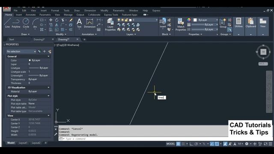This screenshot has width=274, height=154.
Task: Expand the Modify panel
Action: click(61, 34)
